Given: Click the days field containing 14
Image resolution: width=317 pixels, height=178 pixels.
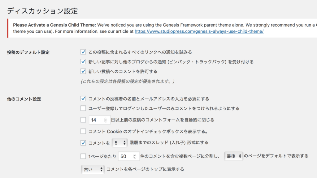Looking at the screenshot, I should coord(96,120).
